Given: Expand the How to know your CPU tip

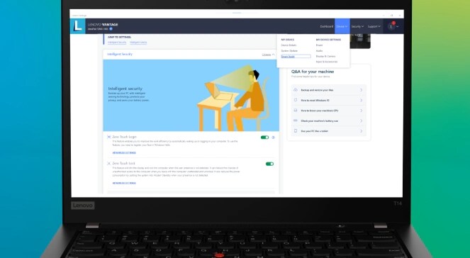Looking at the screenshot, I should [x=328, y=111].
